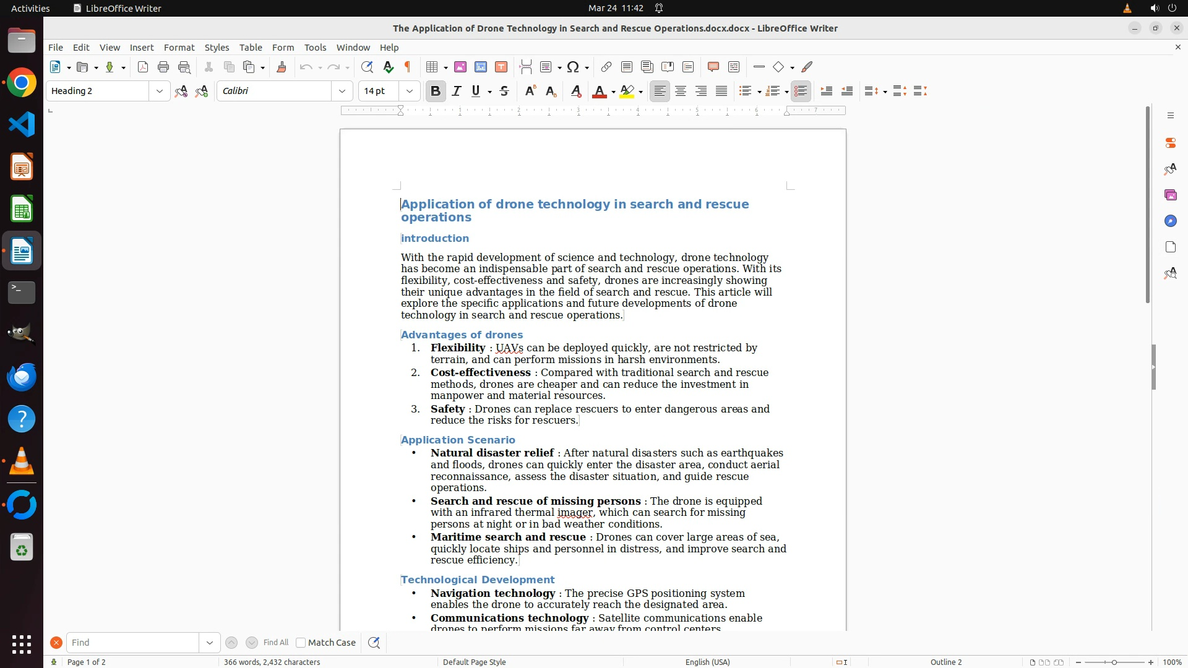Click the Strikethrough formatting icon
Viewport: 1188px width, 668px height.
504,91
